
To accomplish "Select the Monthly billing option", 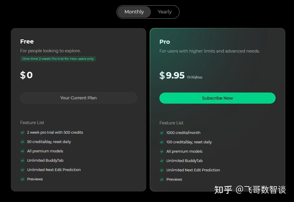I will coord(134,12).
